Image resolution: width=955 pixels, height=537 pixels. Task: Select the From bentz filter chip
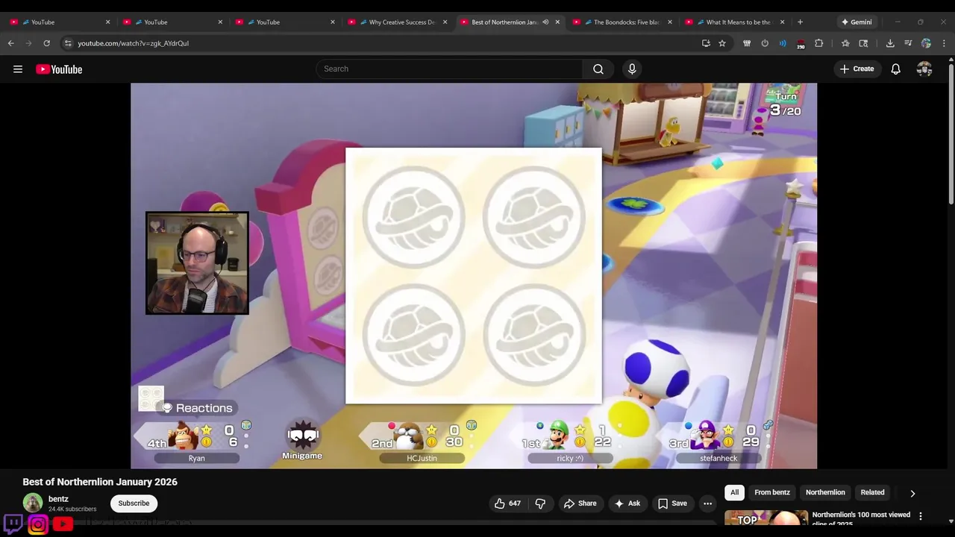coord(772,492)
